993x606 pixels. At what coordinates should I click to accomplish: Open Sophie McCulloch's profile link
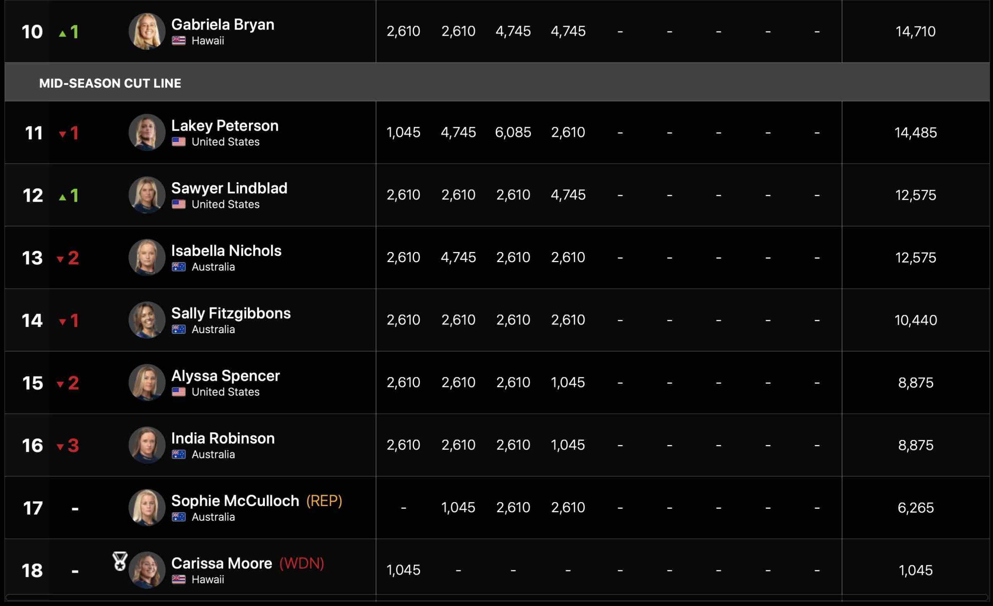(235, 501)
